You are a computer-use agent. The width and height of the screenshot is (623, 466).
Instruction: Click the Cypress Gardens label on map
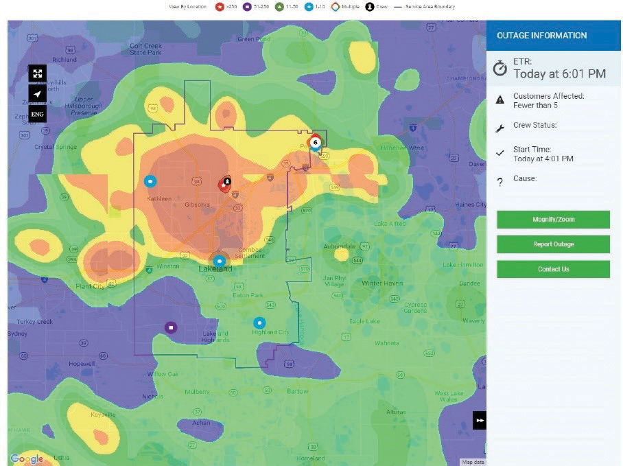[x=415, y=307]
